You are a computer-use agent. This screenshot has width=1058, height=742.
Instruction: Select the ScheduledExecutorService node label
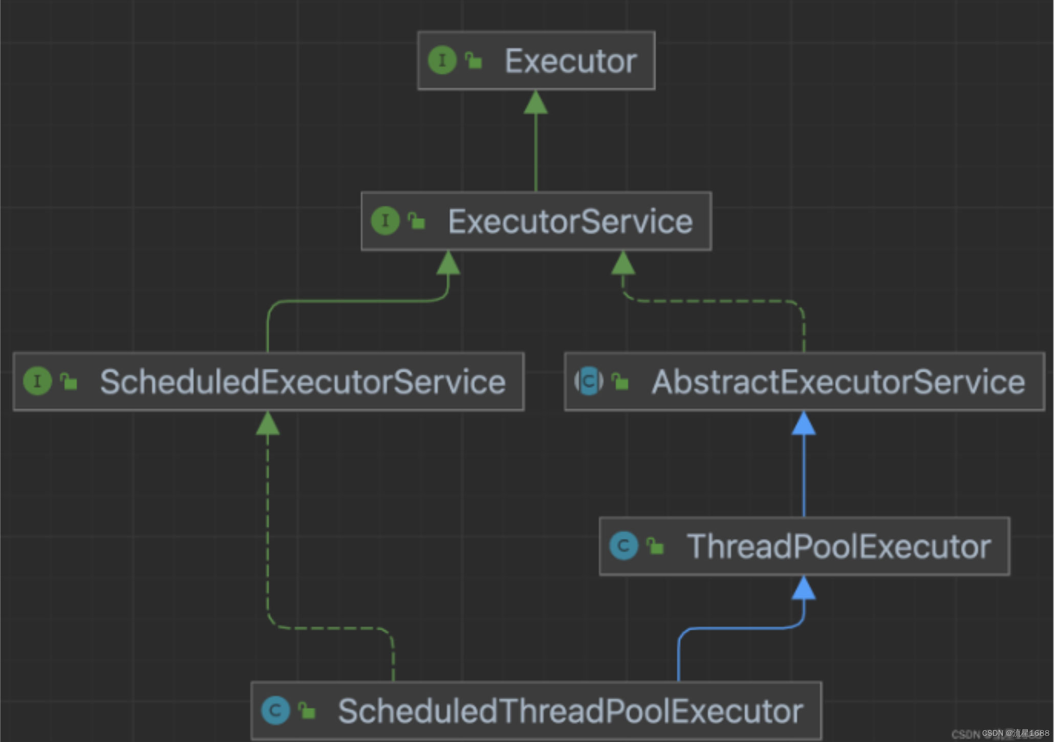pos(303,382)
